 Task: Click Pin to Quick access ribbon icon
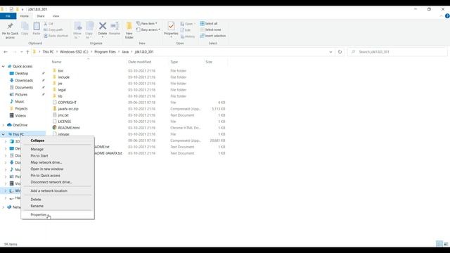(x=10, y=30)
